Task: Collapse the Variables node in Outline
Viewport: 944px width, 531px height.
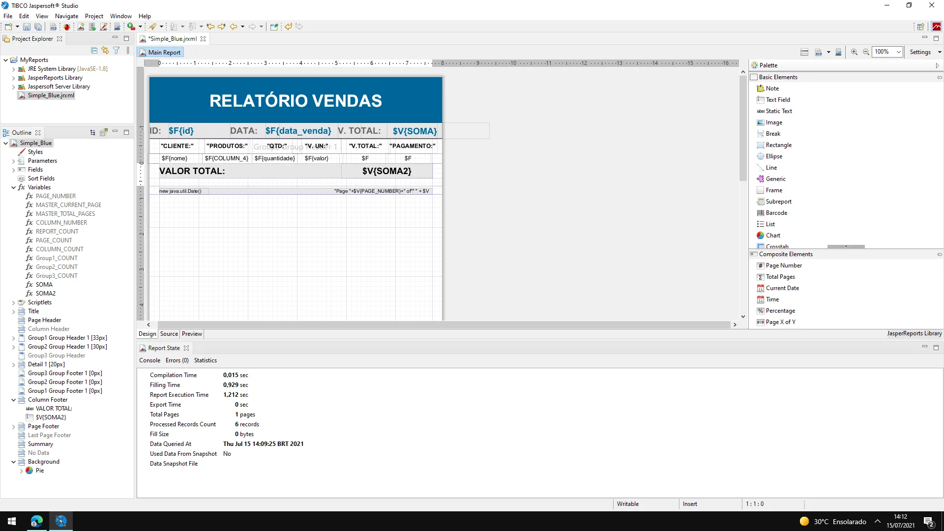Action: (13, 187)
